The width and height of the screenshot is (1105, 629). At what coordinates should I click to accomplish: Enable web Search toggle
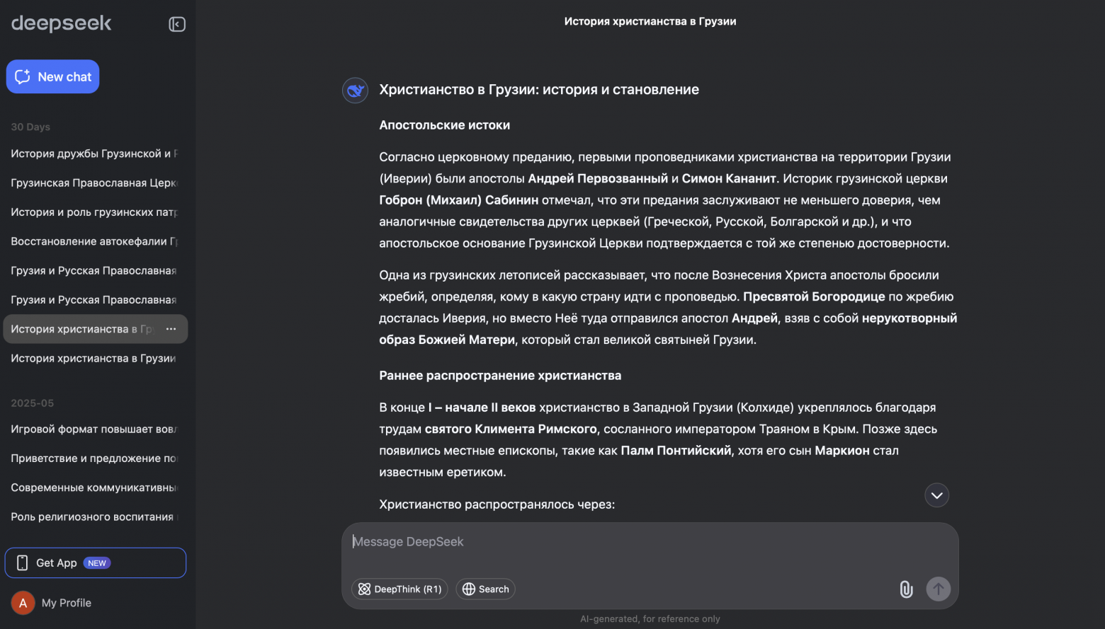[x=485, y=589]
